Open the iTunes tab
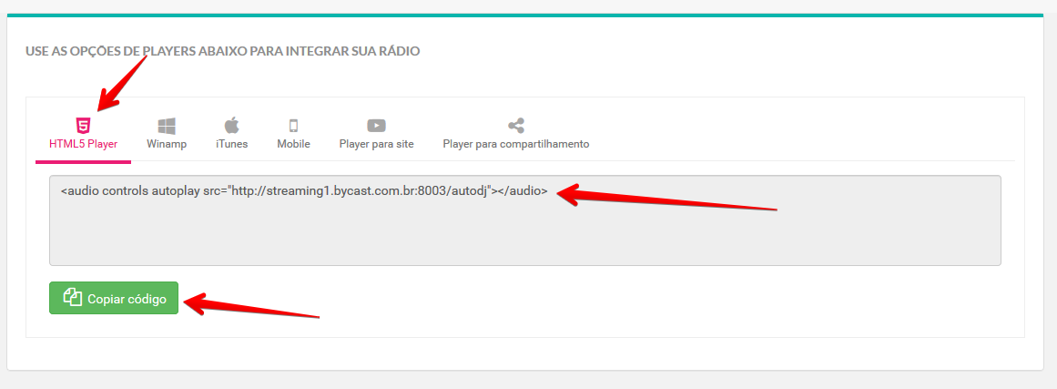The image size is (1057, 389). pos(232,135)
